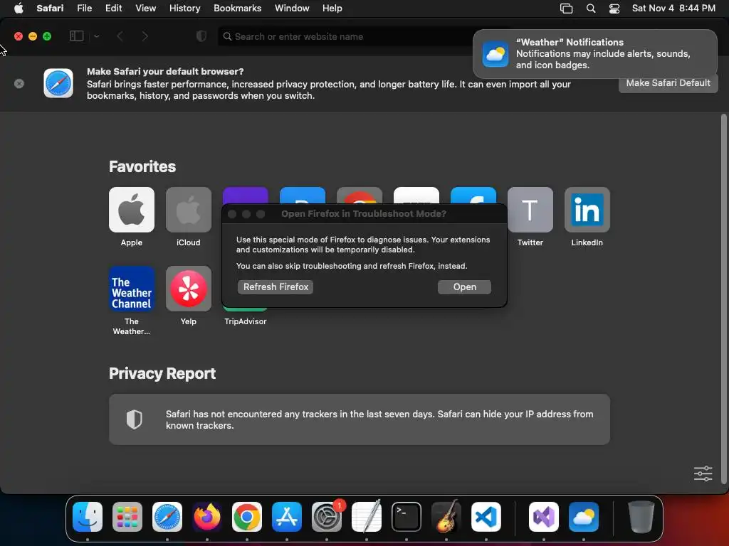Open the Bookmarks menu
Screen dimensions: 729x546
click(x=237, y=8)
